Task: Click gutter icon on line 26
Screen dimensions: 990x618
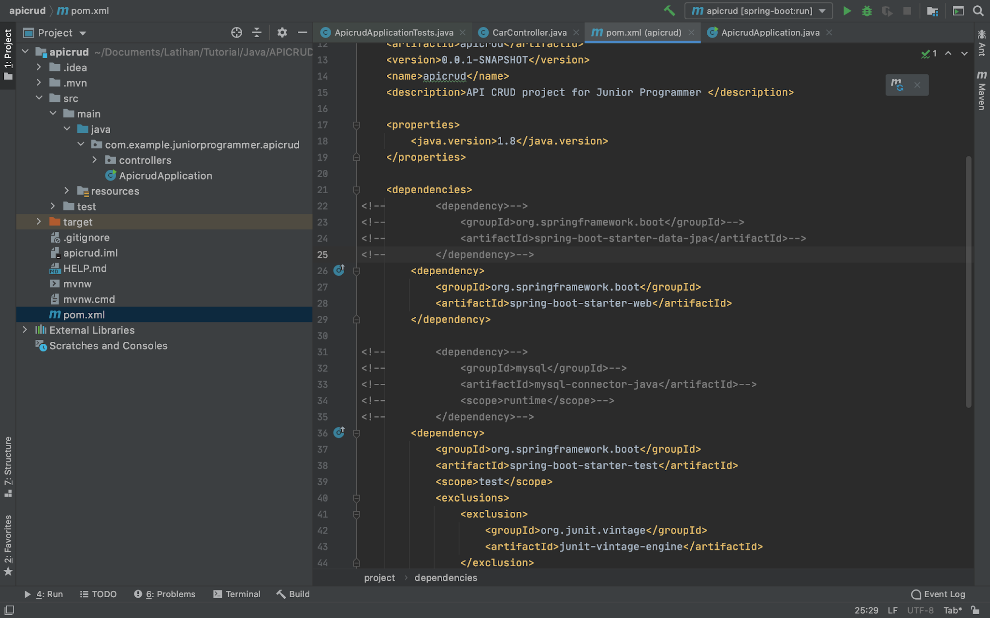Action: click(339, 270)
